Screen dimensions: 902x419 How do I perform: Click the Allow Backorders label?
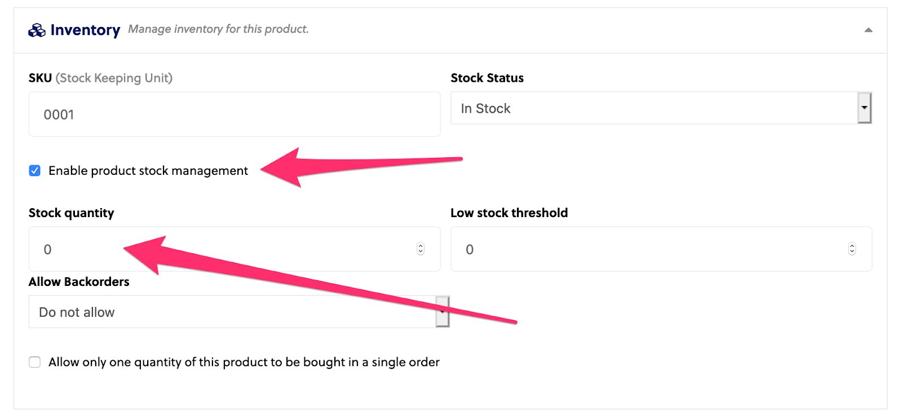(79, 282)
